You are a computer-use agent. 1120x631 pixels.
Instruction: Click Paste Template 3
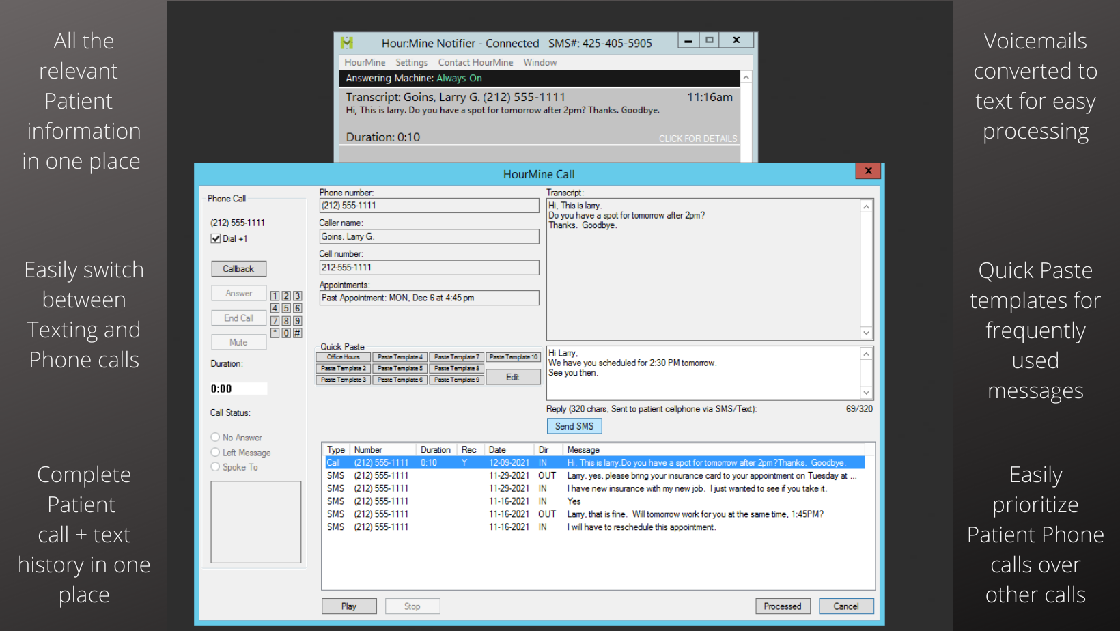click(x=343, y=380)
